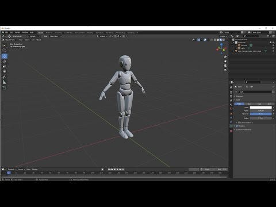276x207 pixels.
Task: Select the Transform tool
Action: click(5, 71)
